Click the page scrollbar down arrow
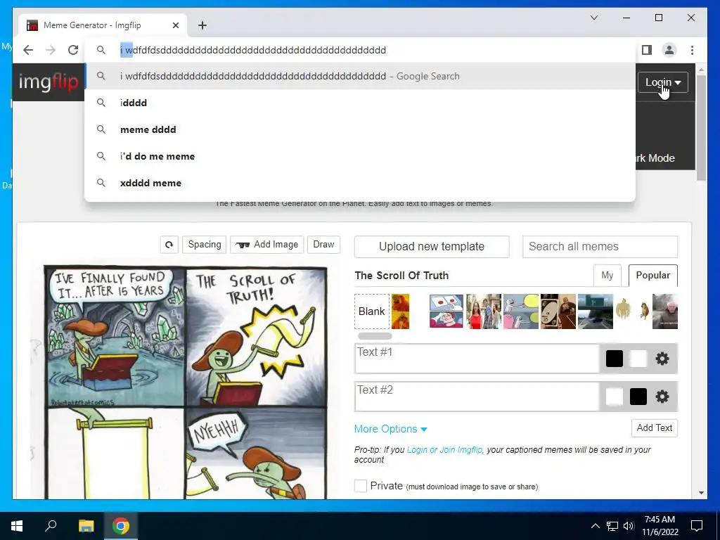720x540 pixels. 701,493
